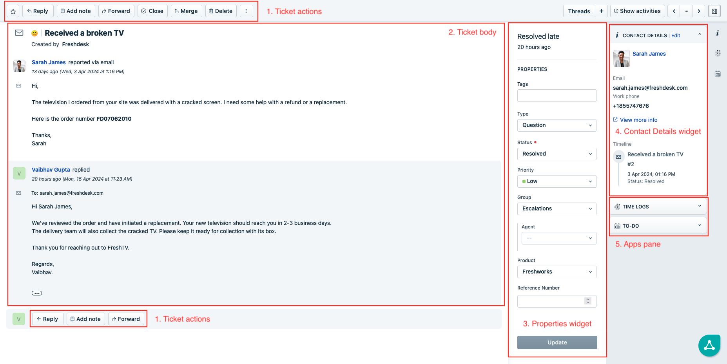Expand the To-Do section

(x=658, y=226)
